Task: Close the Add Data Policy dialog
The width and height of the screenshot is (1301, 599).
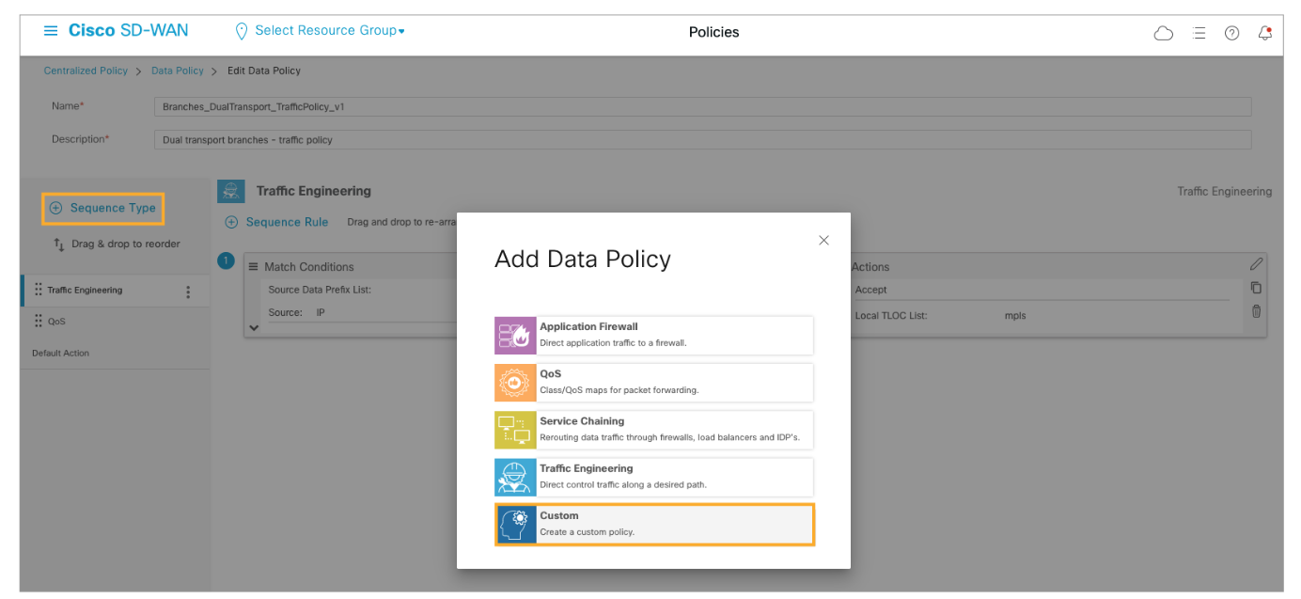Action: click(x=823, y=241)
